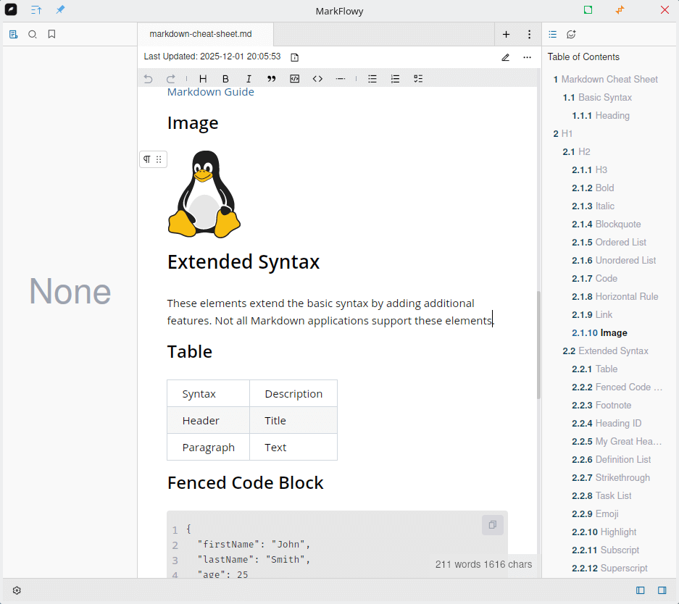Toggle the right sidebar panel visibility
Screen dimensions: 679x604
[x=662, y=590]
